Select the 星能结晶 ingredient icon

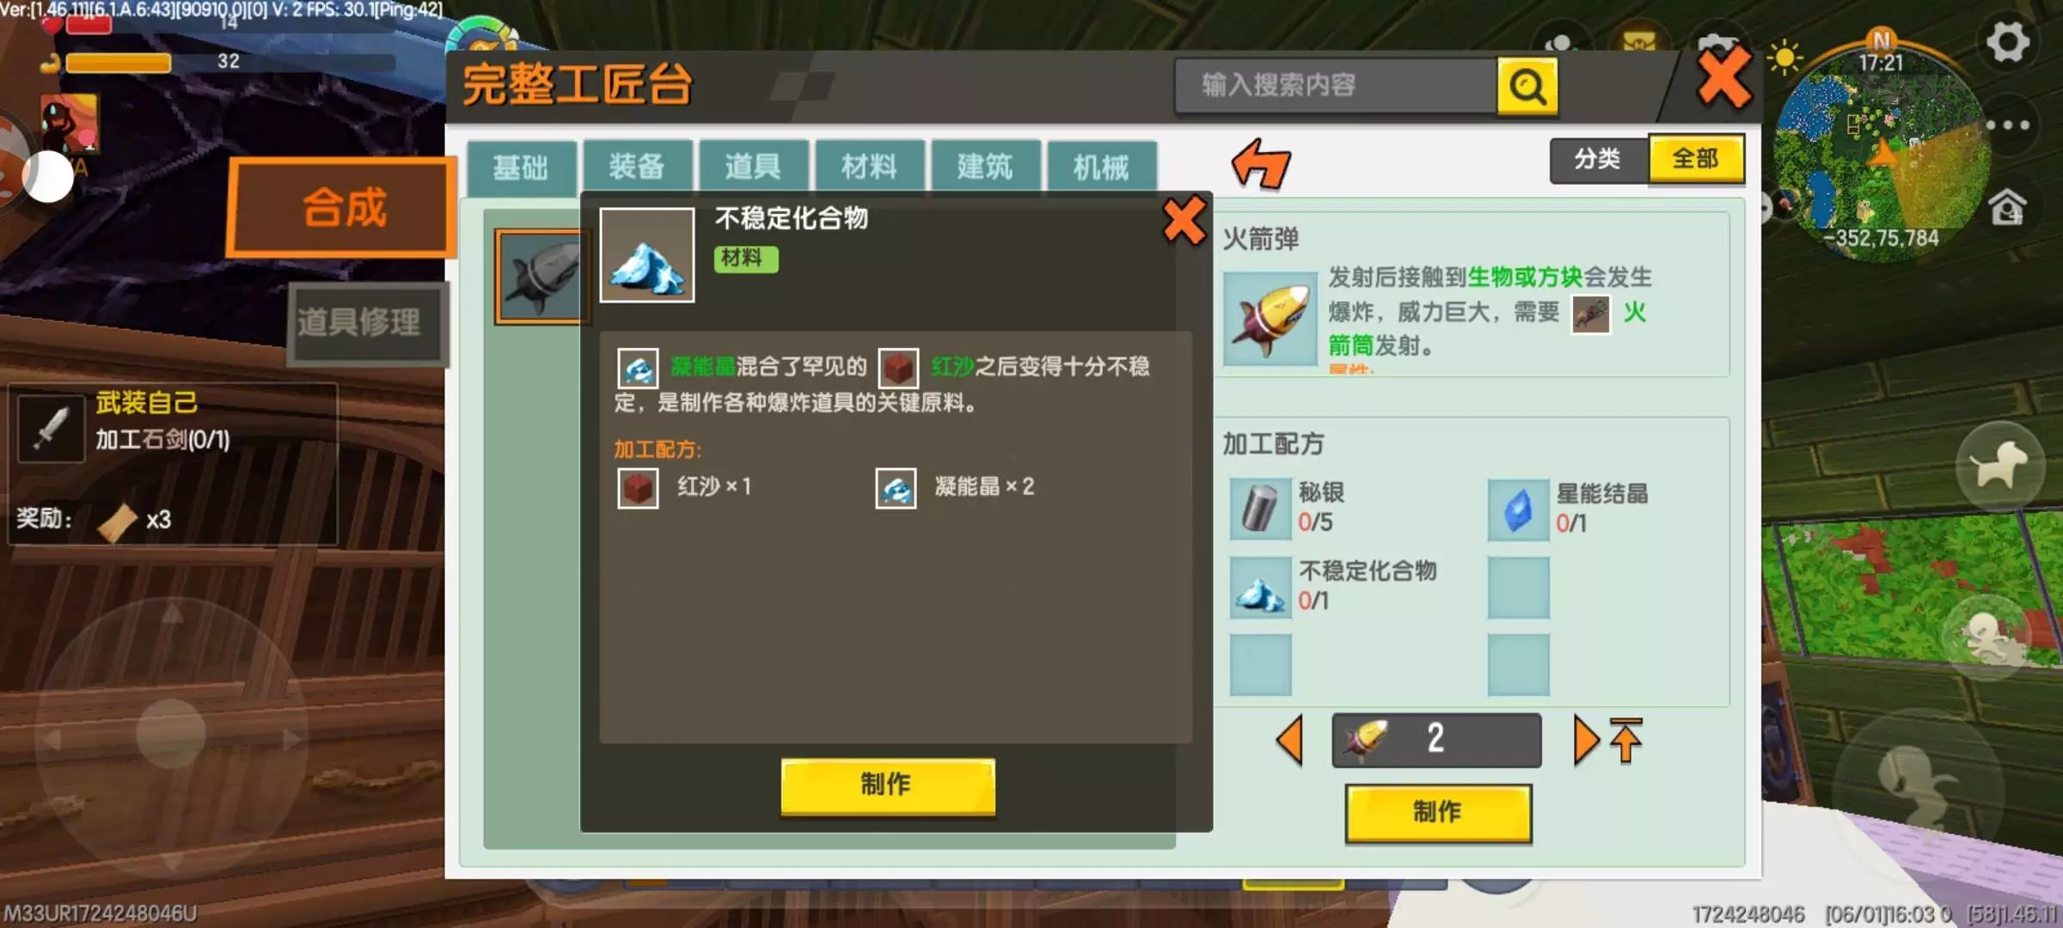tap(1518, 510)
